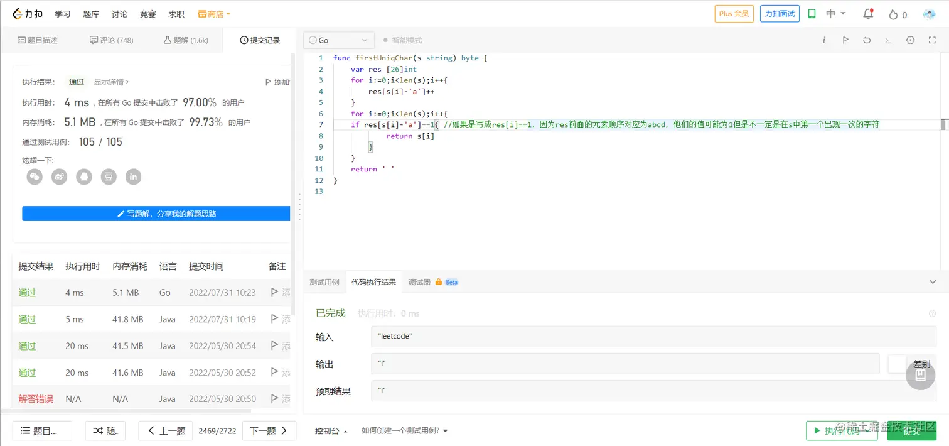
Task: Click the Plus 会员 button
Action: pos(734,14)
